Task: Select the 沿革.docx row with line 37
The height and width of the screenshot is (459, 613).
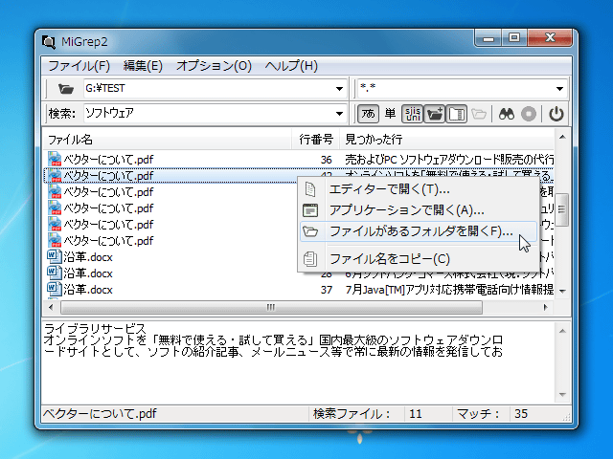Action: [x=299, y=290]
